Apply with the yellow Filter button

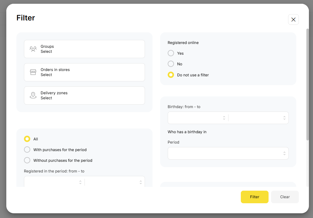click(x=254, y=197)
